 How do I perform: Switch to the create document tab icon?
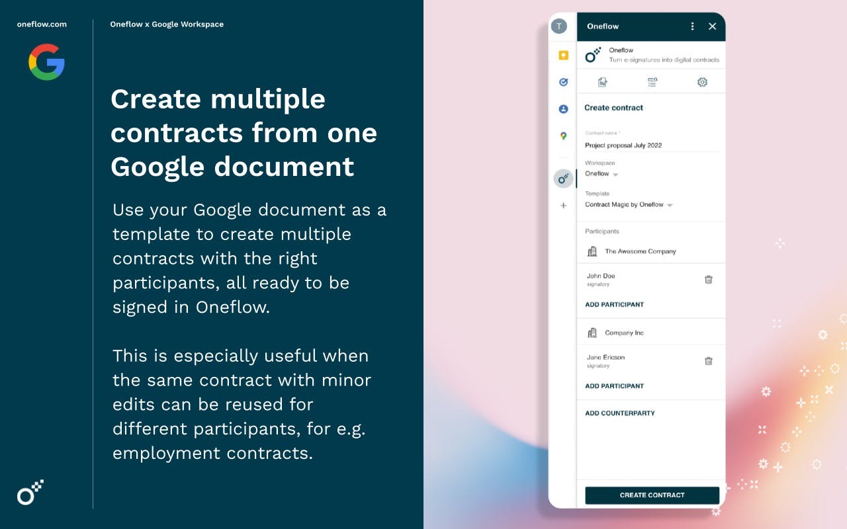coord(602,82)
